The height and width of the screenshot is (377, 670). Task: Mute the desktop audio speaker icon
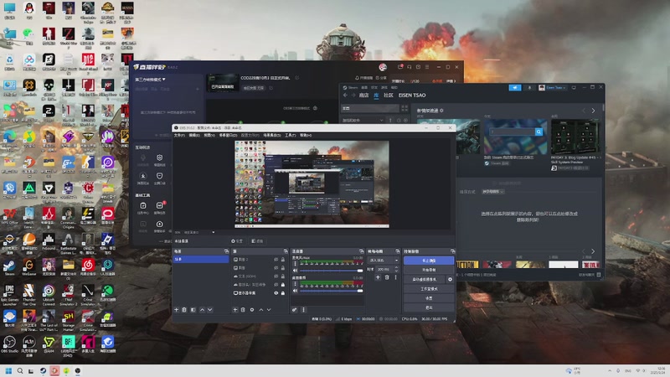pyautogui.click(x=296, y=291)
